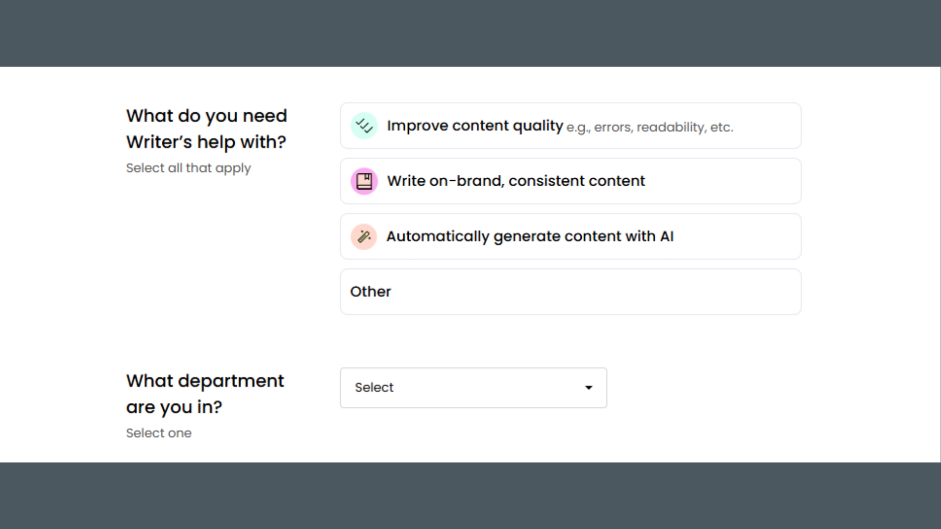Select Improve content quality option
This screenshot has height=529, width=941.
(570, 126)
